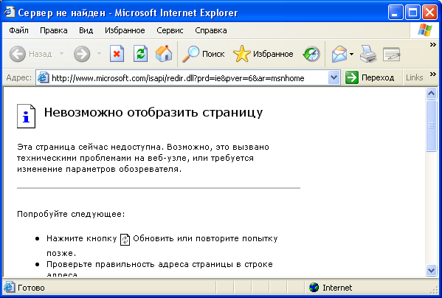Click scrollbar up arrow
Viewport: 442px width, 298px height.
click(431, 93)
